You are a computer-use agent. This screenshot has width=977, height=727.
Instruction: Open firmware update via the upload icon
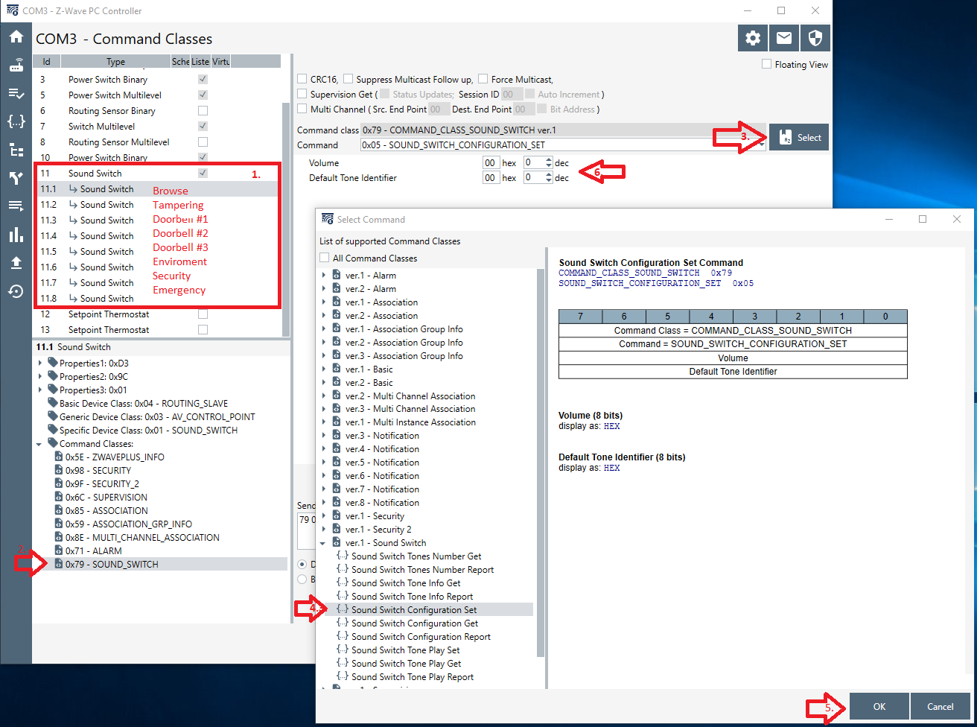[16, 263]
